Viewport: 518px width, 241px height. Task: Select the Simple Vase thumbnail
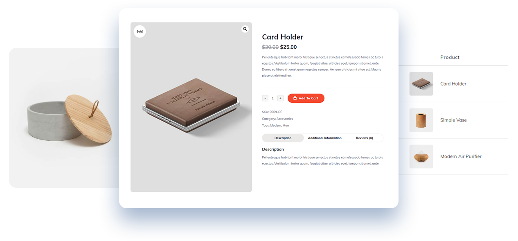[x=421, y=120]
